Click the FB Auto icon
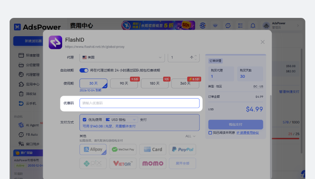Viewport: 315px width, 179px height. coord(21,134)
